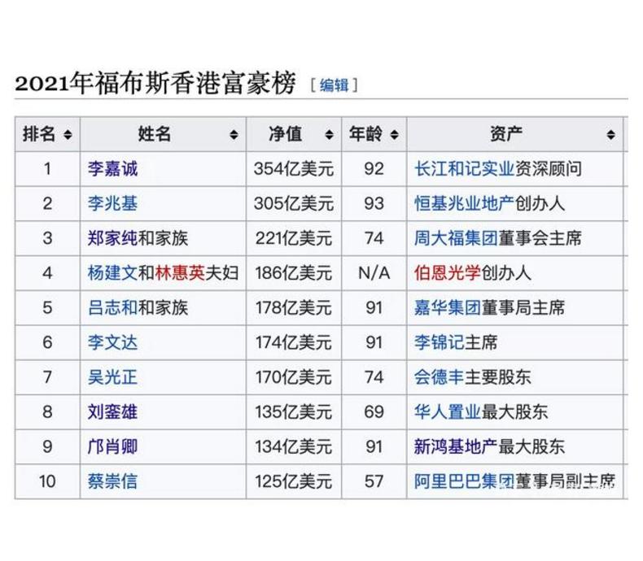
Task: Open the red 林惠英 link
Action: point(180,273)
